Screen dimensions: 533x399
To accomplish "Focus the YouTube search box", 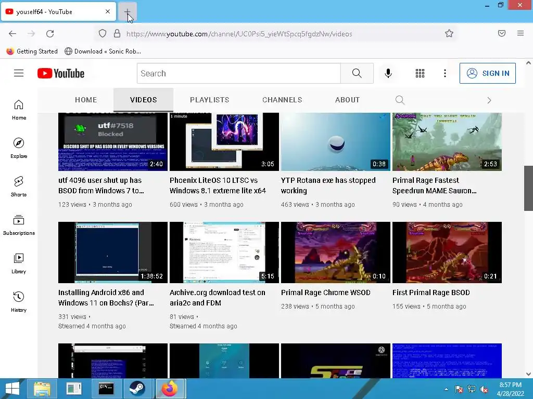I will pos(238,73).
